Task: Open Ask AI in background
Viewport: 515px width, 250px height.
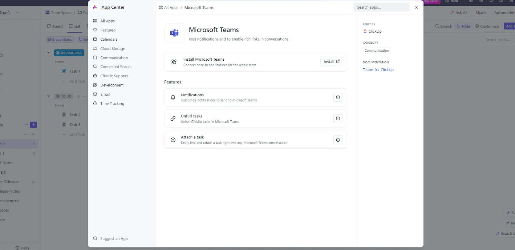Action: click(458, 13)
